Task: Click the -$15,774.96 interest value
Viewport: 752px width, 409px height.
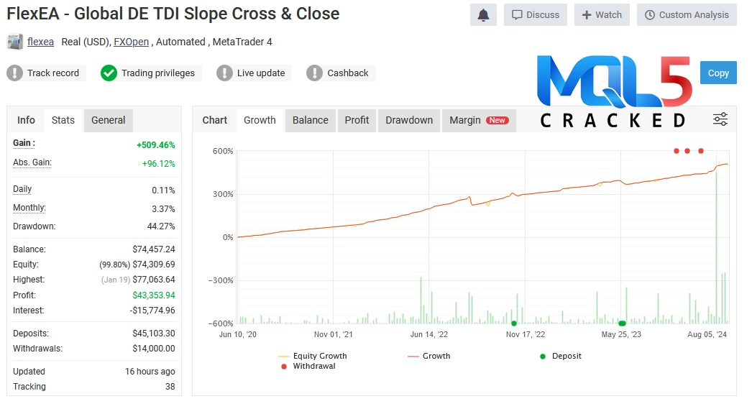Action: (152, 311)
